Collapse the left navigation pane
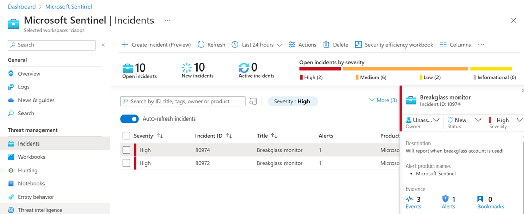The image size is (524, 214). pos(103,45)
